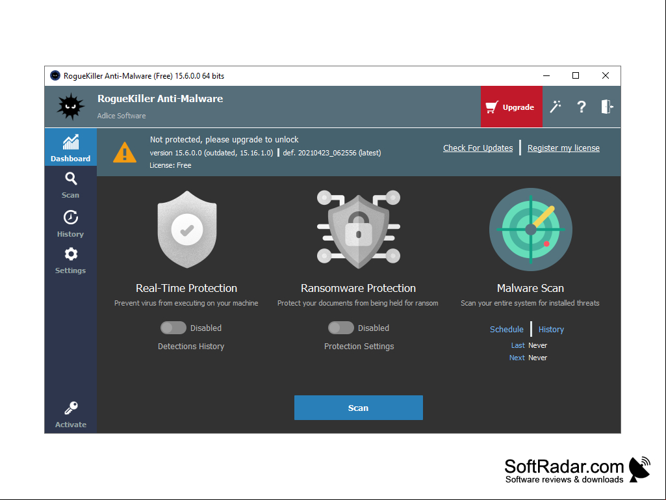Open the Dashboard tab in sidebar

[x=71, y=147]
